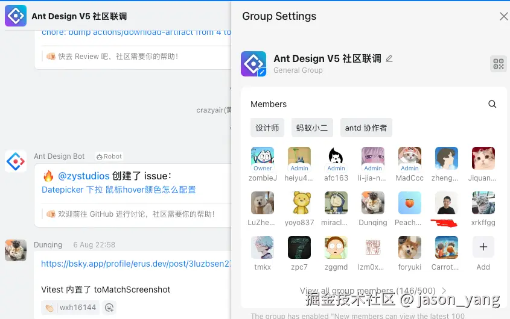The width and height of the screenshot is (510, 319).
Task: Add emoji reaction to Dunqing's message
Action: [109, 308]
